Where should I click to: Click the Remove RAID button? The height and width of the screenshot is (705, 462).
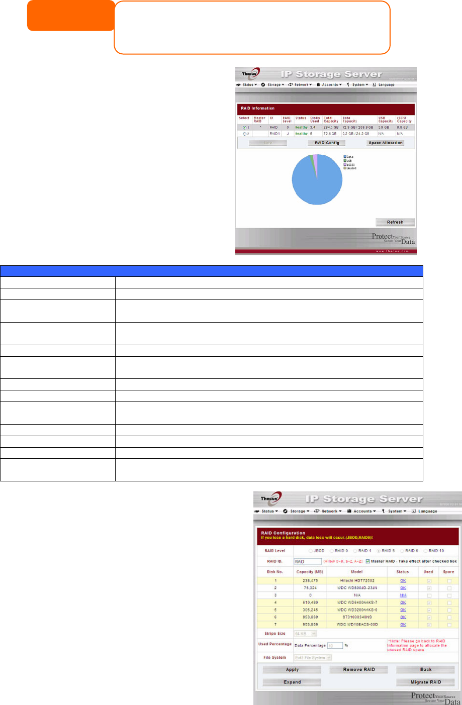point(359,669)
